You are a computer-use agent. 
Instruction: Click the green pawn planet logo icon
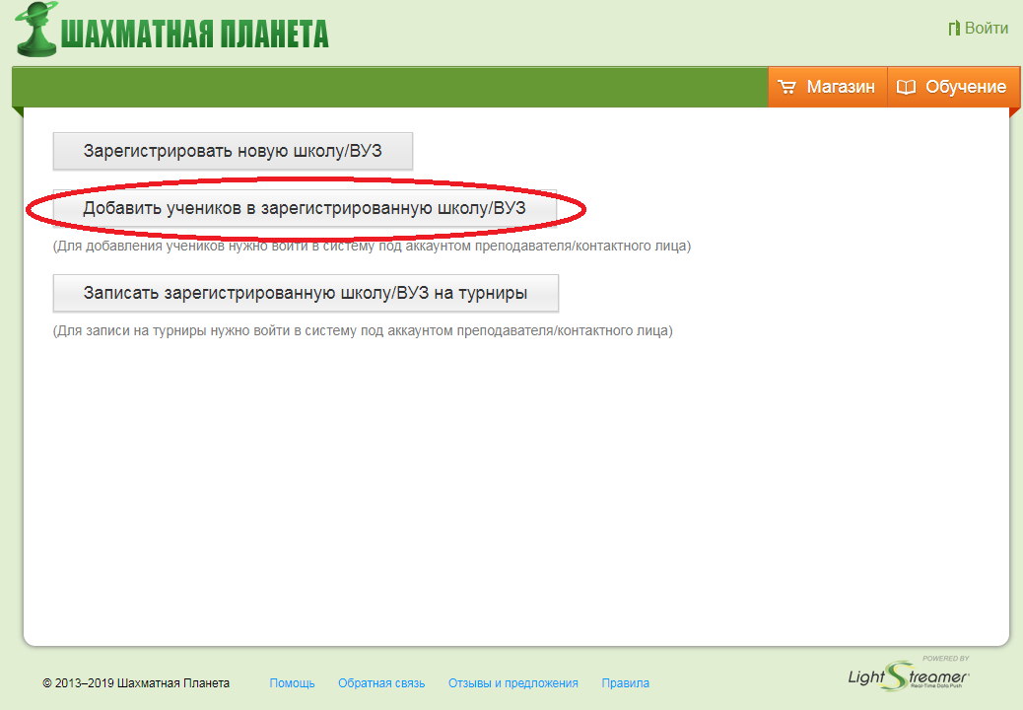[36, 30]
